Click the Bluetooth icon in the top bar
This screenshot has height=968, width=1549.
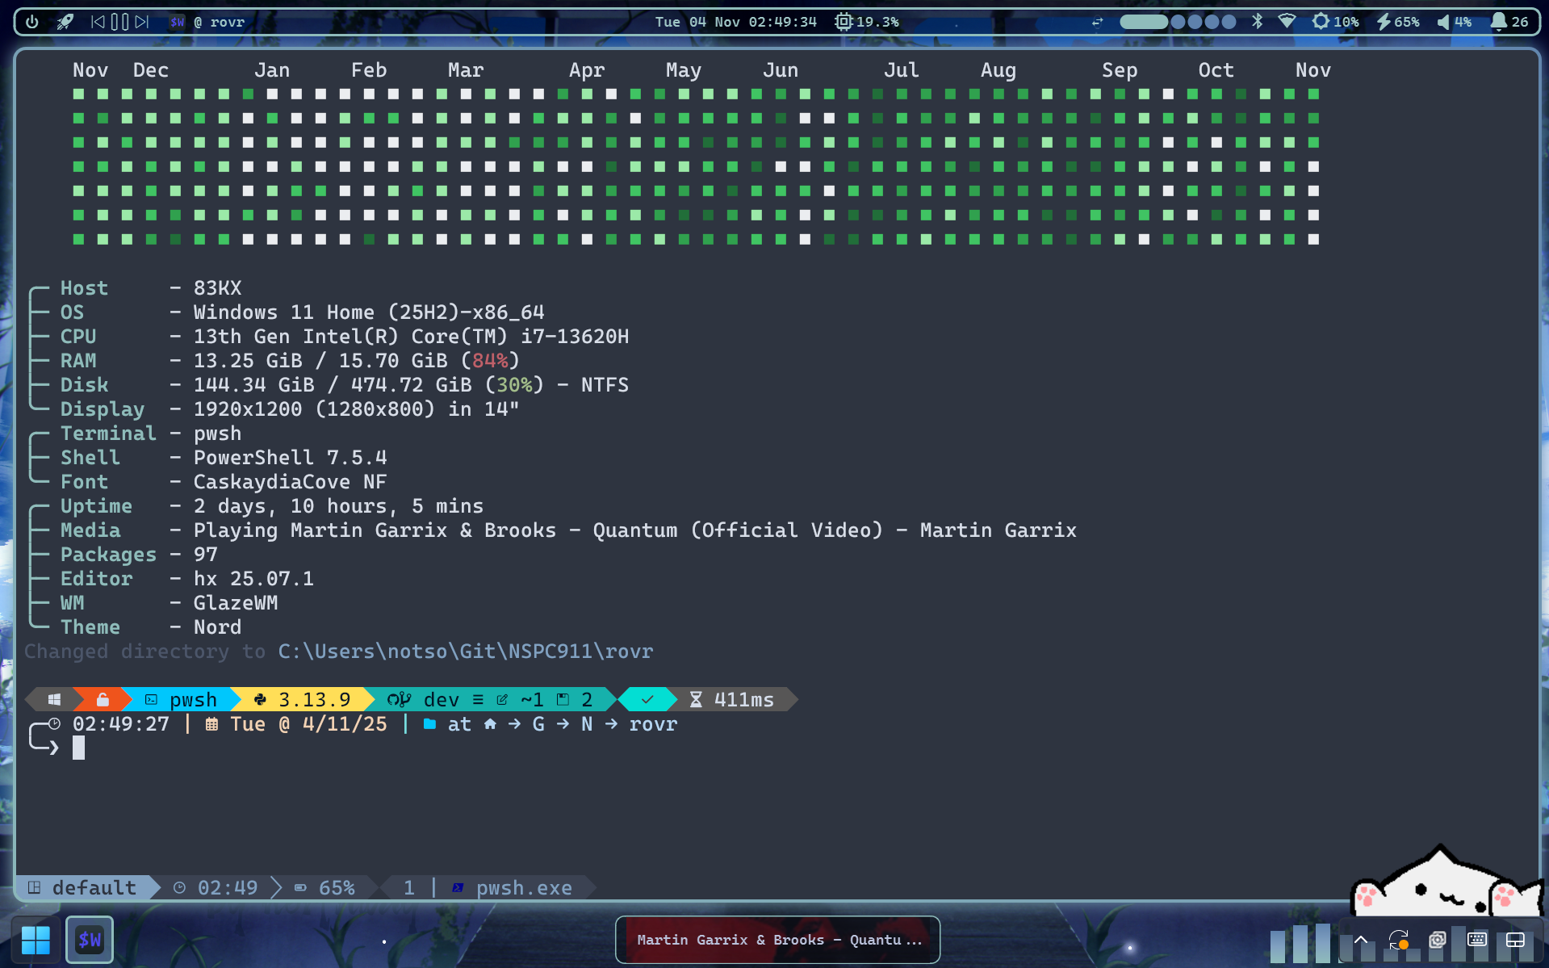pos(1257,22)
